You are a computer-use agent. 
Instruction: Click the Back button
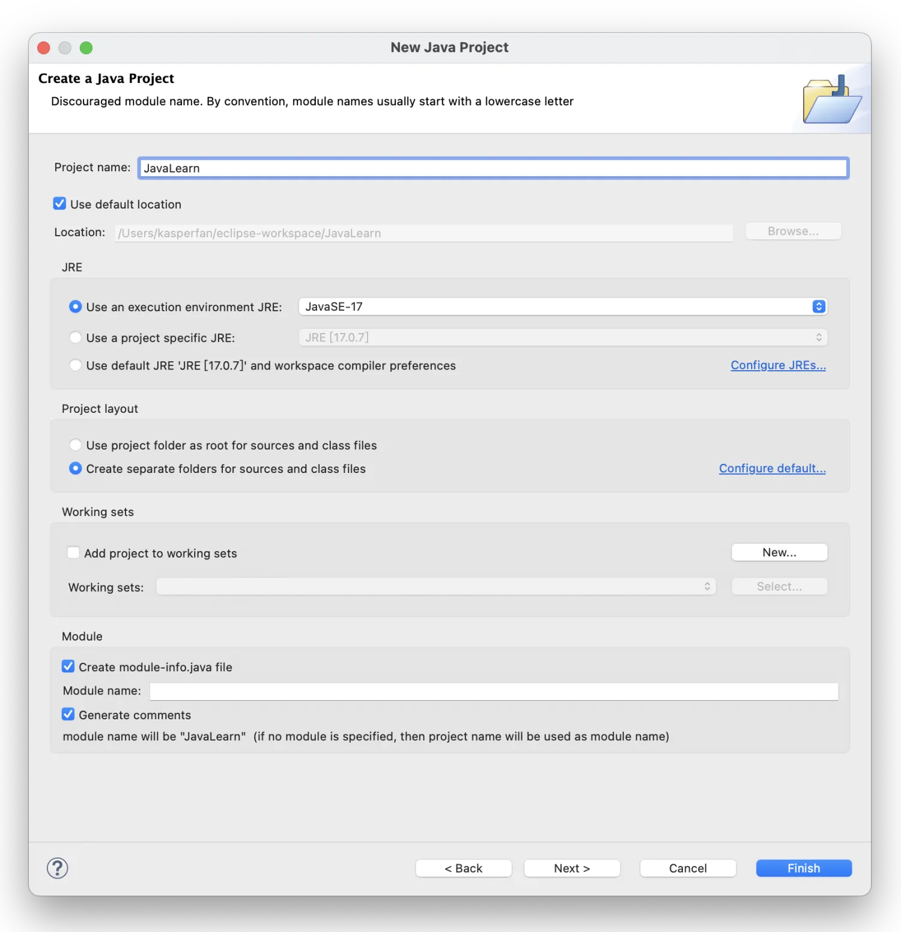tap(463, 868)
